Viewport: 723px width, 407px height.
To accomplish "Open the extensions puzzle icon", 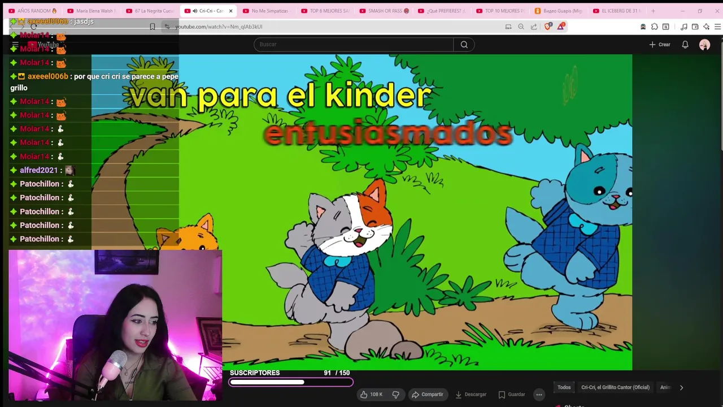I will (654, 27).
